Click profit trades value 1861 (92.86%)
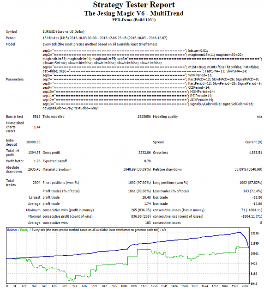The height and width of the screenshot is (289, 264). click(x=139, y=191)
